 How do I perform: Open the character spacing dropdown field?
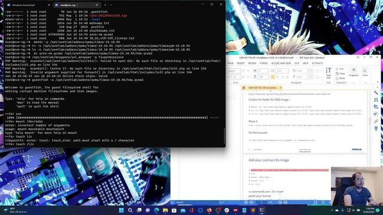263,70
